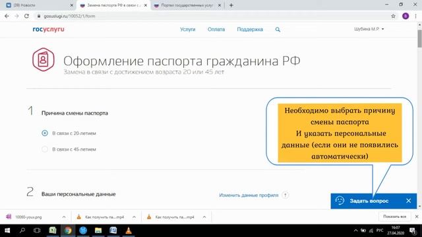Open the Chrome profile avatar
The width and height of the screenshot is (422, 237).
[406, 16]
